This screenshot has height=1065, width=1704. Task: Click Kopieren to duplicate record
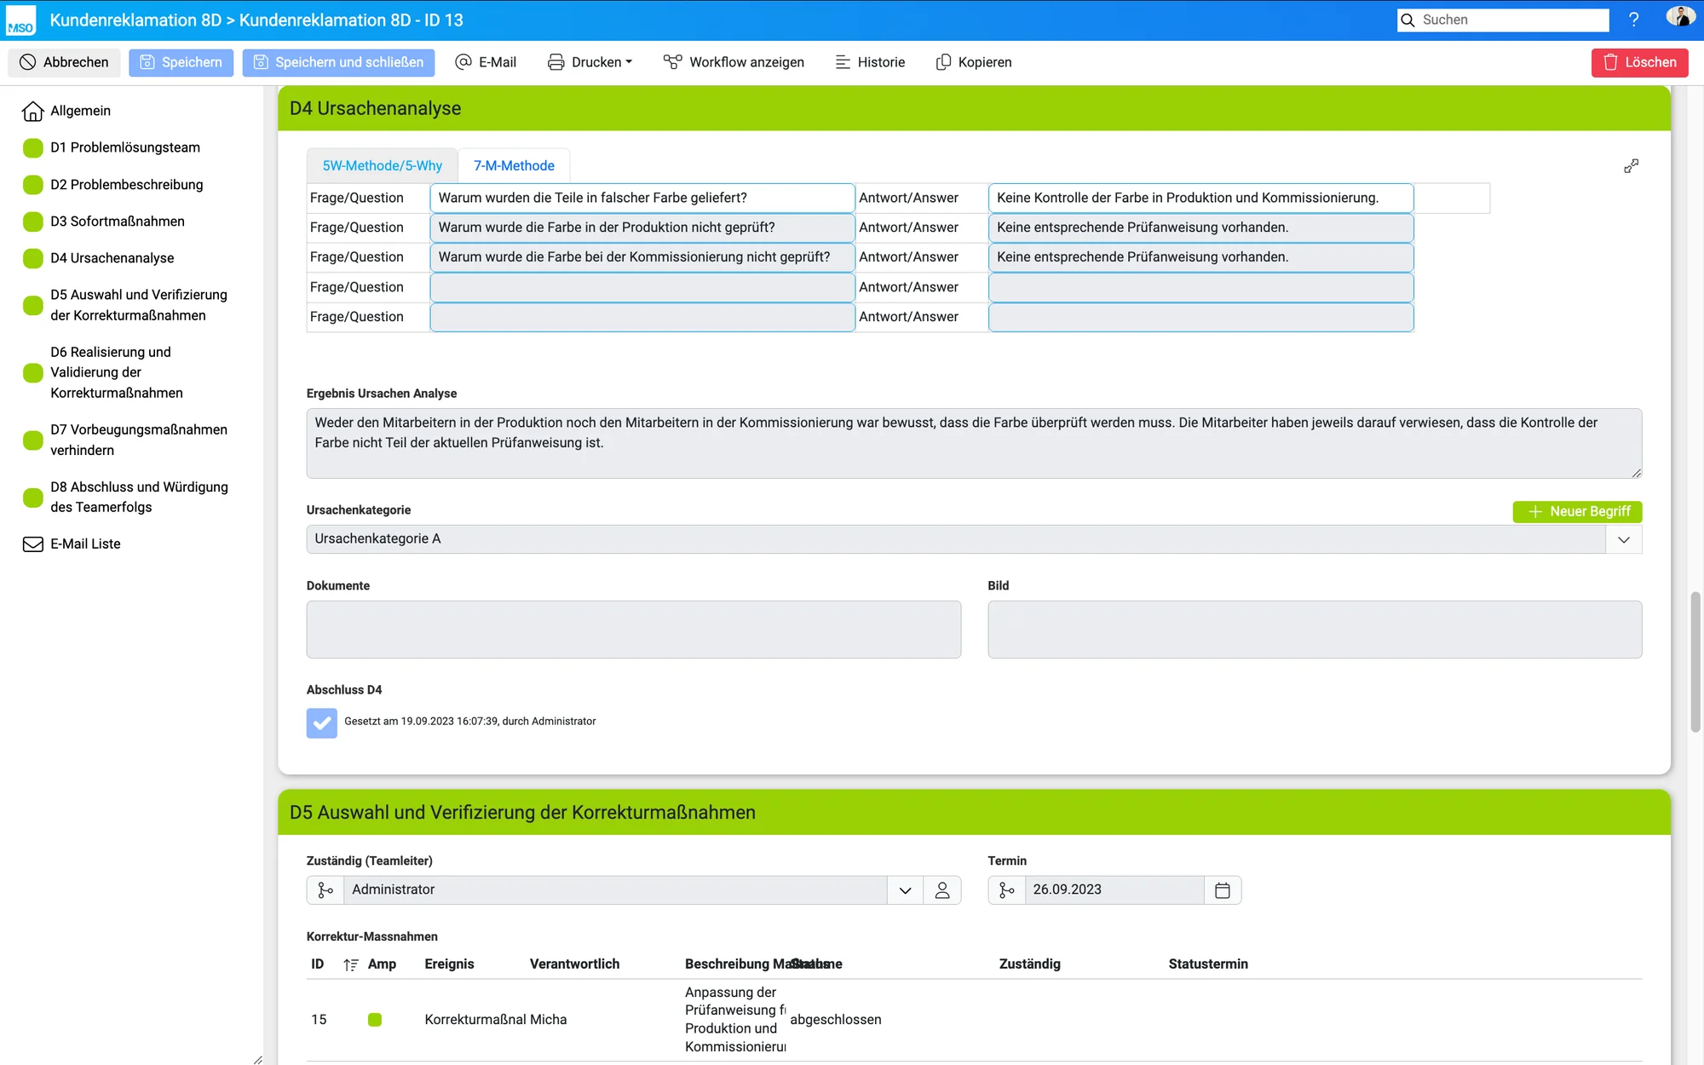973,62
